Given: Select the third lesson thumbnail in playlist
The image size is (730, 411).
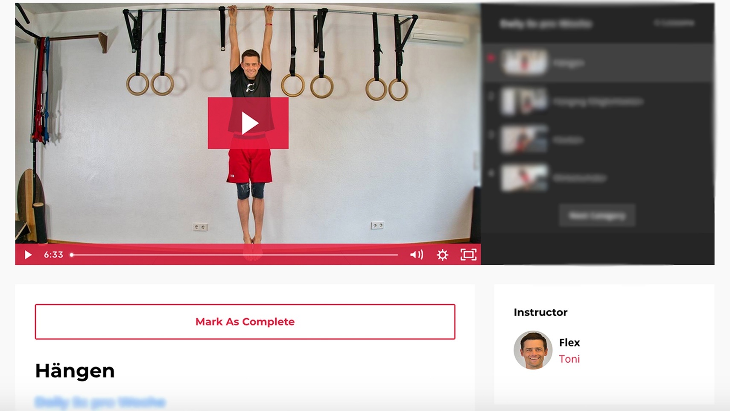Looking at the screenshot, I should pyautogui.click(x=524, y=139).
